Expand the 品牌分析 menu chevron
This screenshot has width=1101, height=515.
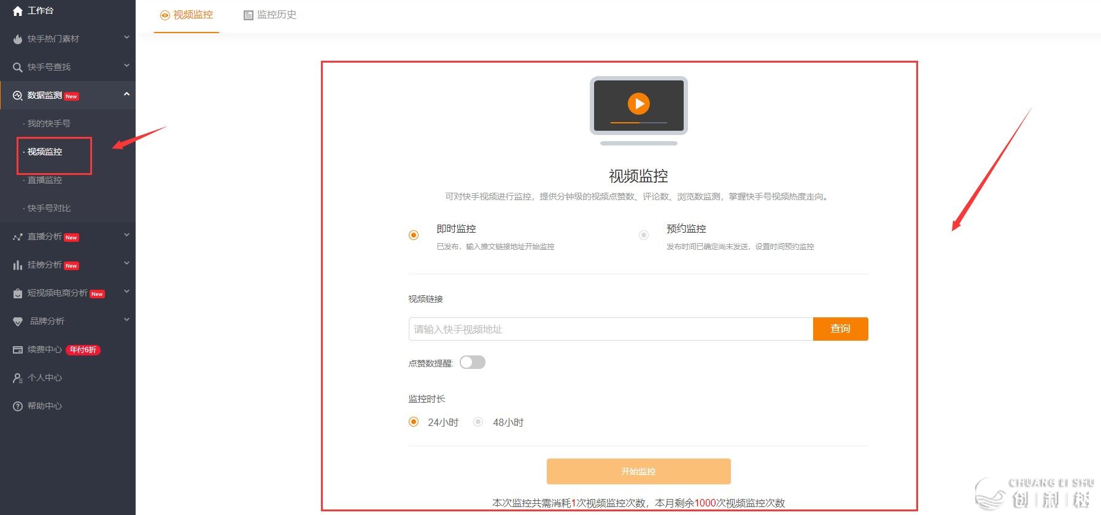pyautogui.click(x=126, y=320)
